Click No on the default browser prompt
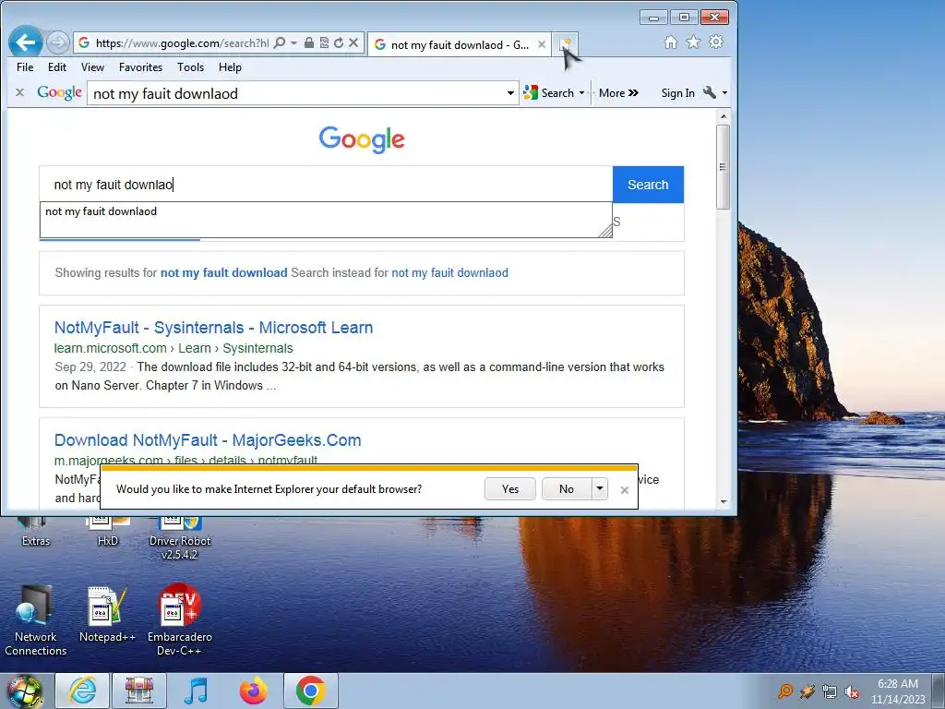 point(567,489)
